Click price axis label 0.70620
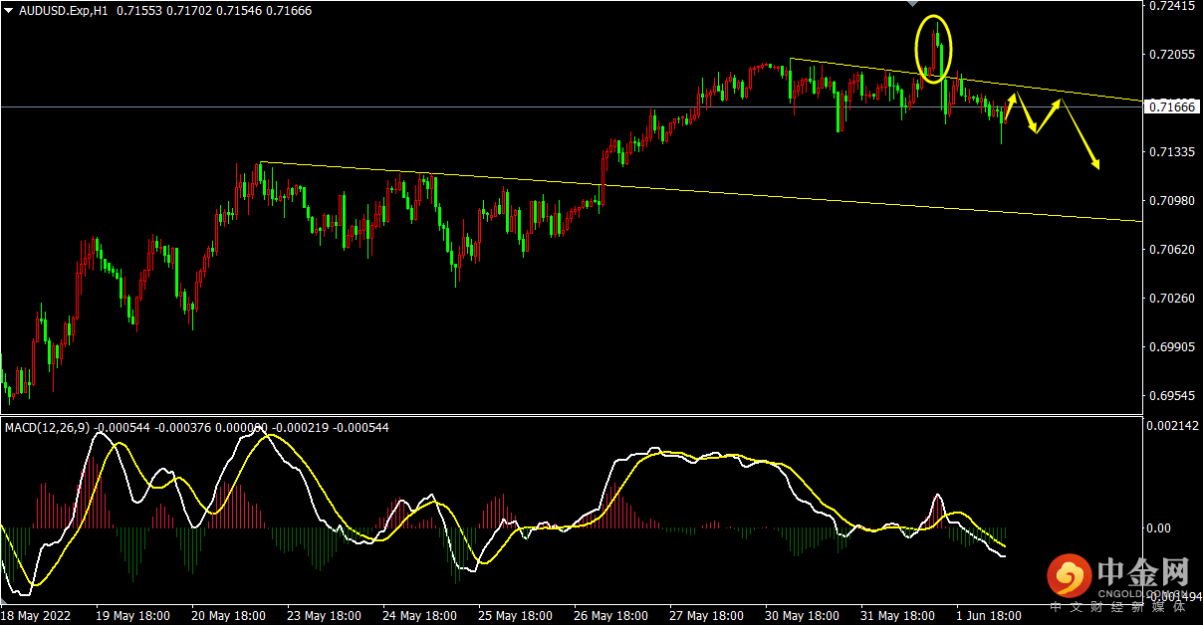Image resolution: width=1203 pixels, height=625 pixels. (1171, 250)
